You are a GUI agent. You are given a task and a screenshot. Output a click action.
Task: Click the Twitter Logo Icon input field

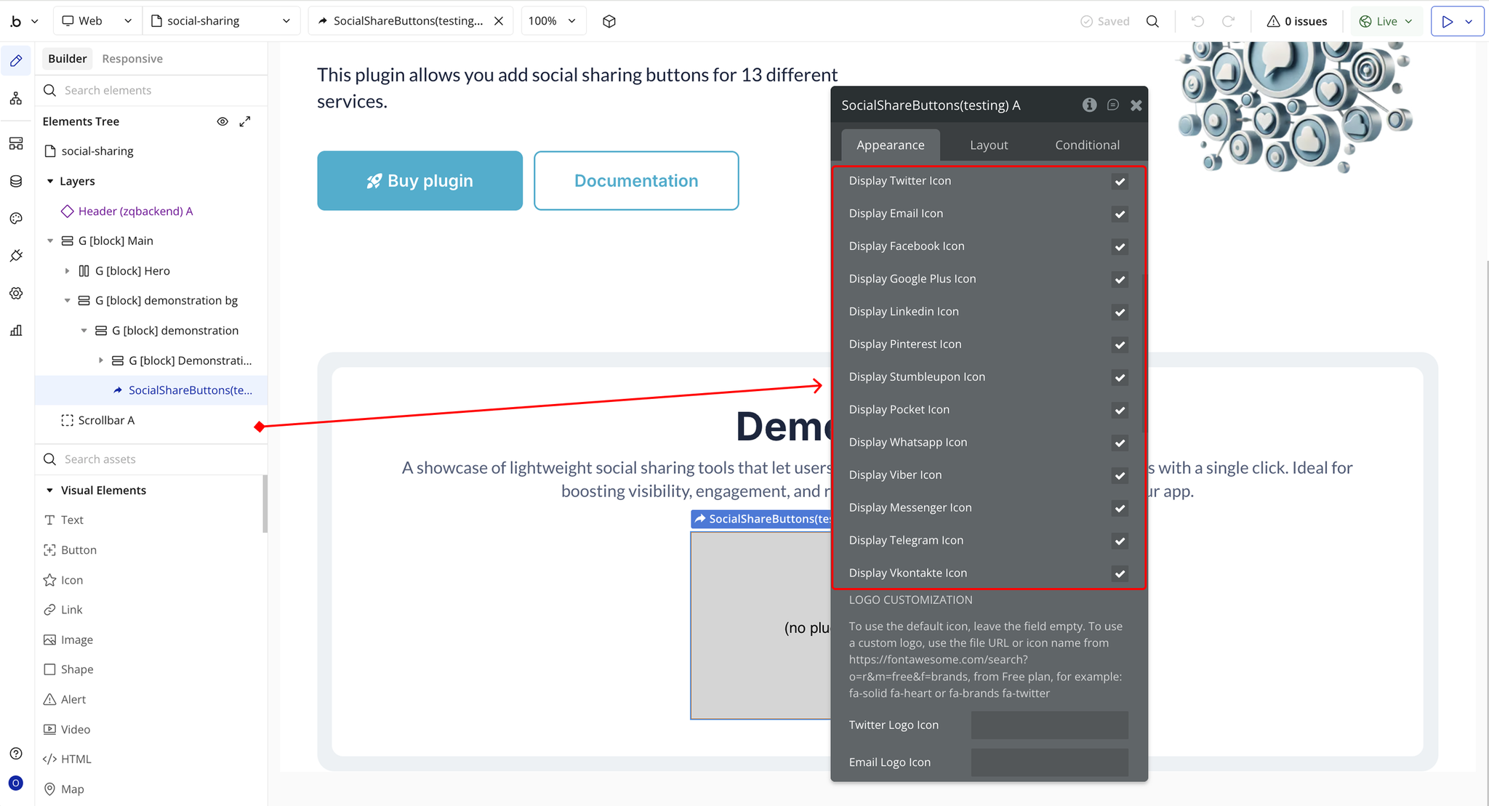click(x=1049, y=725)
